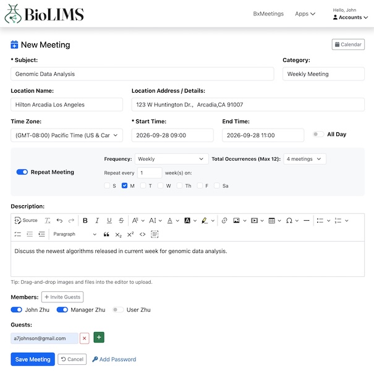This screenshot has height=371, width=374.
Task: Expand the insert image options arrow
Action: tap(244, 221)
